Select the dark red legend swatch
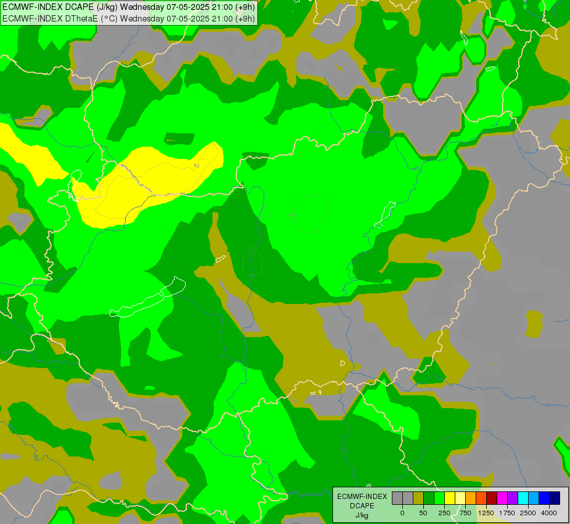This screenshot has width=570, height=524. [492, 498]
